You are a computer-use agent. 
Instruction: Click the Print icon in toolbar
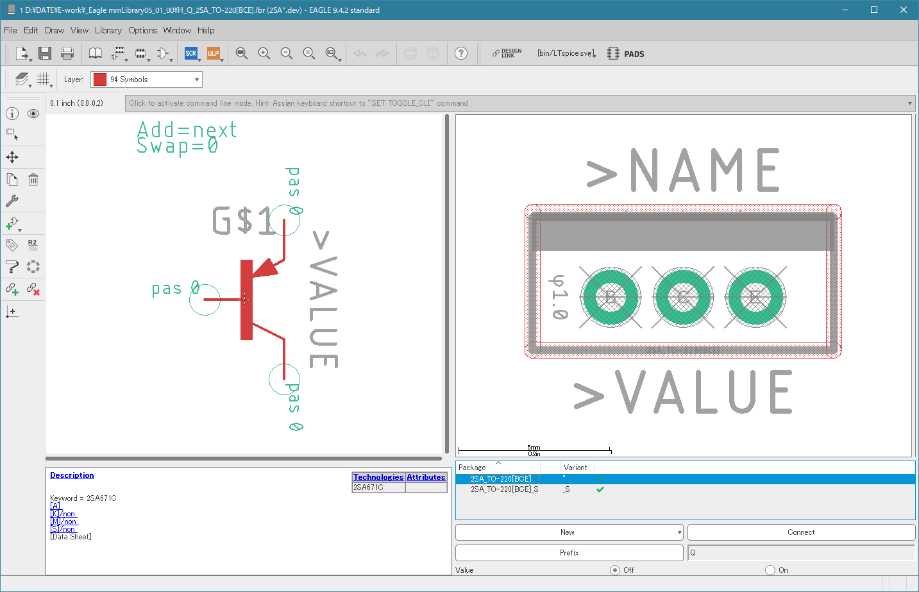coord(67,53)
